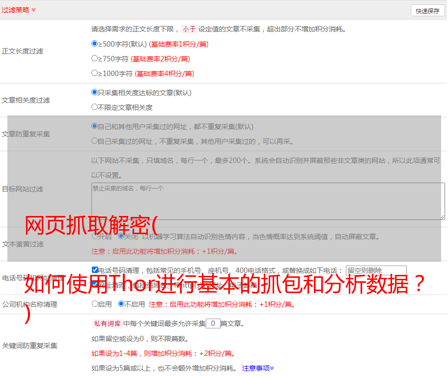Viewport: 448px width, 377px height.
Task: Click the 关键词防重复采集 label
Action: pyautogui.click(x=29, y=346)
